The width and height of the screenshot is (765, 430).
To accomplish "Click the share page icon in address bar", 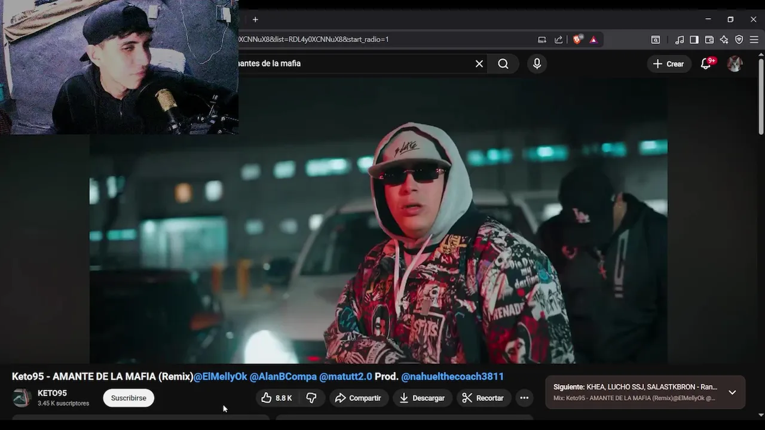I will (x=558, y=40).
